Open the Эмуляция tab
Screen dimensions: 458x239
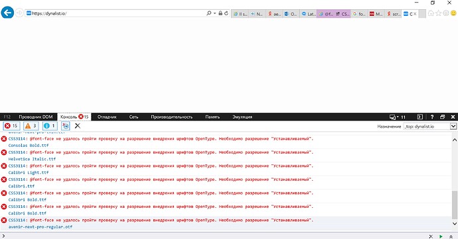(x=242, y=117)
